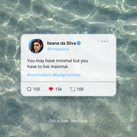Open the three-dot more options menu
Screen dimensions: 137x137
tap(105, 41)
